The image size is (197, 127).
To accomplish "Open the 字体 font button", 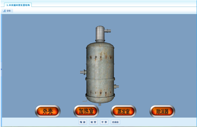I will pos(7,11).
